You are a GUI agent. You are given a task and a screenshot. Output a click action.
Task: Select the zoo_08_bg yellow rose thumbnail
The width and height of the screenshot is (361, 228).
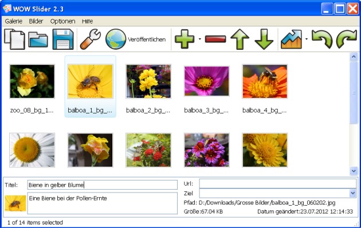[32, 81]
